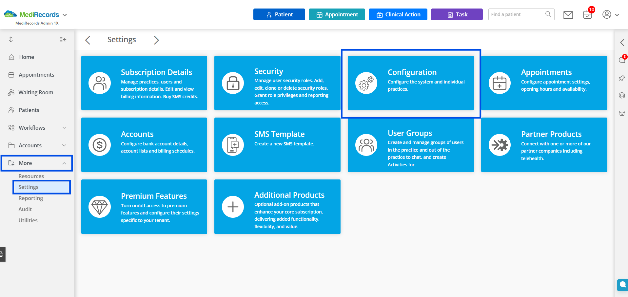Click the Accounts dollar sign icon
This screenshot has height=297, width=628.
(x=100, y=145)
